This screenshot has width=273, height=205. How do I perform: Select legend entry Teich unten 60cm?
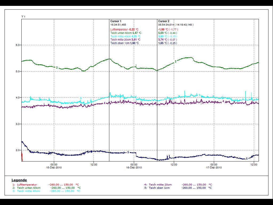pyautogui.click(x=29, y=188)
